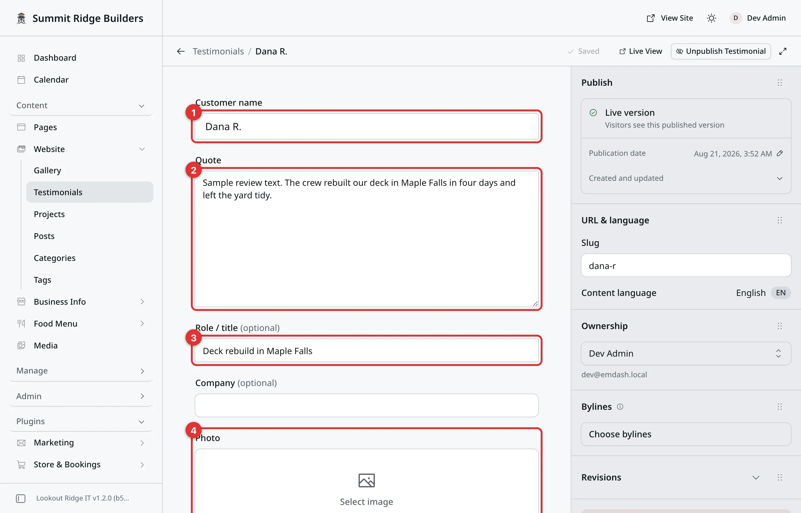Collapse sidebar with bottom-left panel icon

pyautogui.click(x=21, y=498)
